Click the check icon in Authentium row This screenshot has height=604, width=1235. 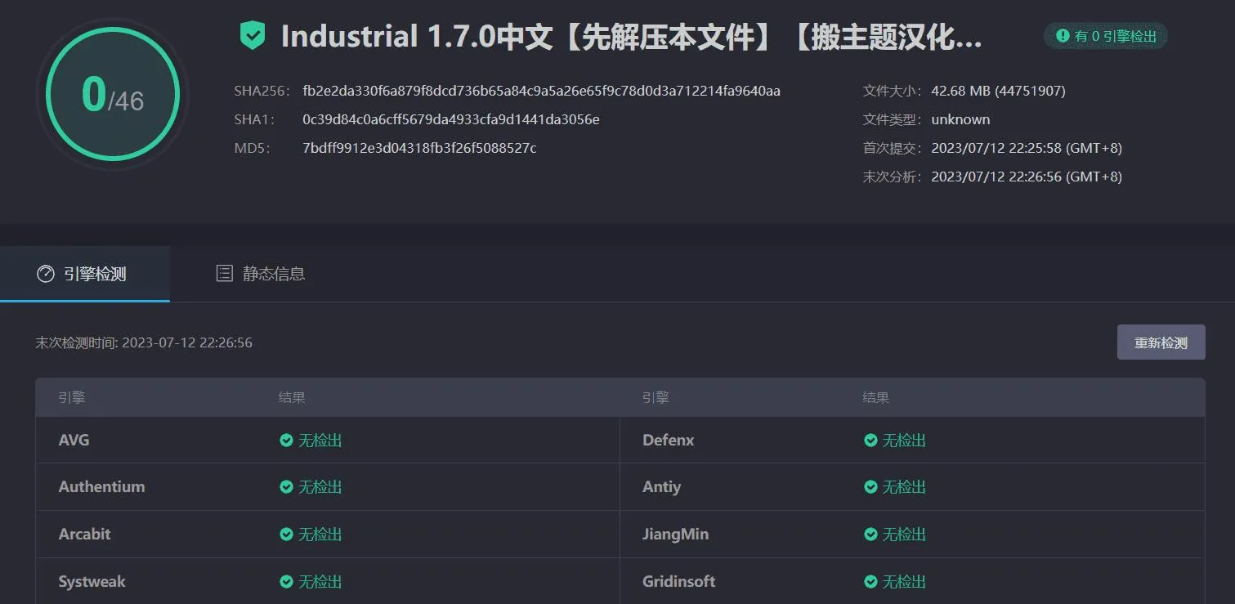click(x=286, y=487)
